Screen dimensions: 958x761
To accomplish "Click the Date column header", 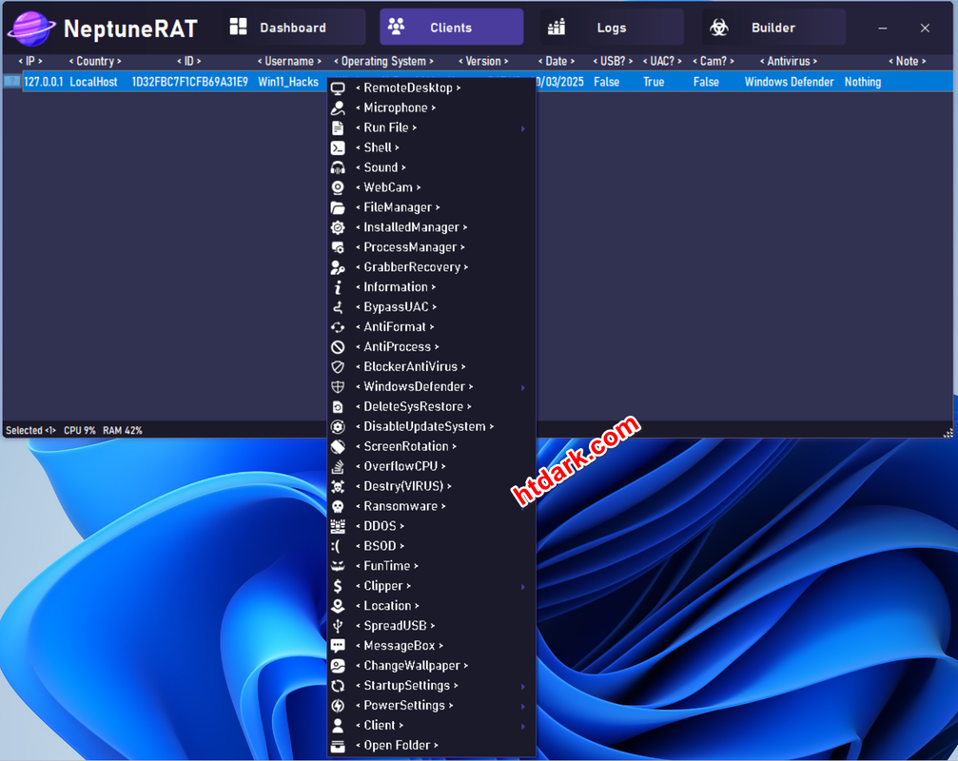I will pyautogui.click(x=557, y=61).
